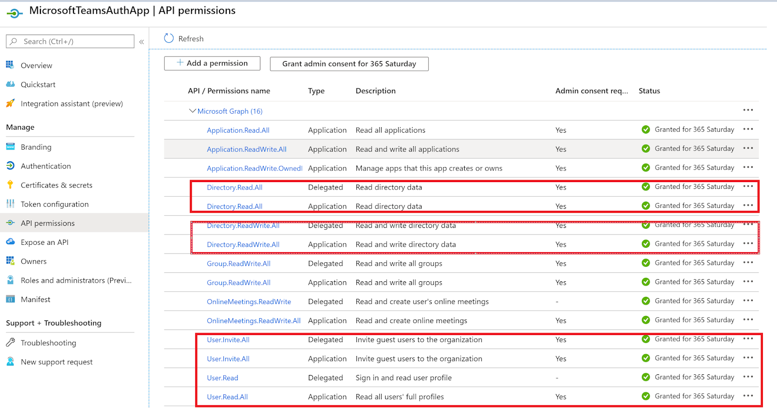Open Branding from the Manage menu
Image resolution: width=777 pixels, height=408 pixels.
click(x=36, y=147)
